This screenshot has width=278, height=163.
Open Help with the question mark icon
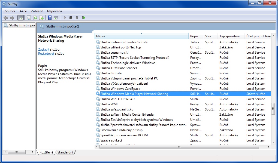[50, 18]
